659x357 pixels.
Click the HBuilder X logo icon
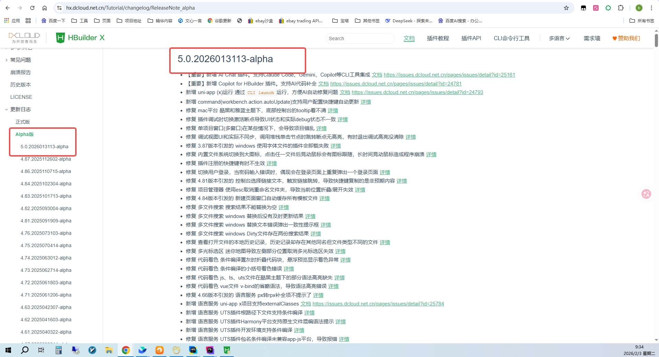(x=60, y=38)
